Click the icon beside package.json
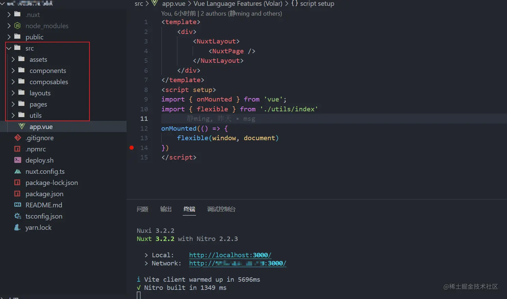507x299 pixels. tap(17, 193)
